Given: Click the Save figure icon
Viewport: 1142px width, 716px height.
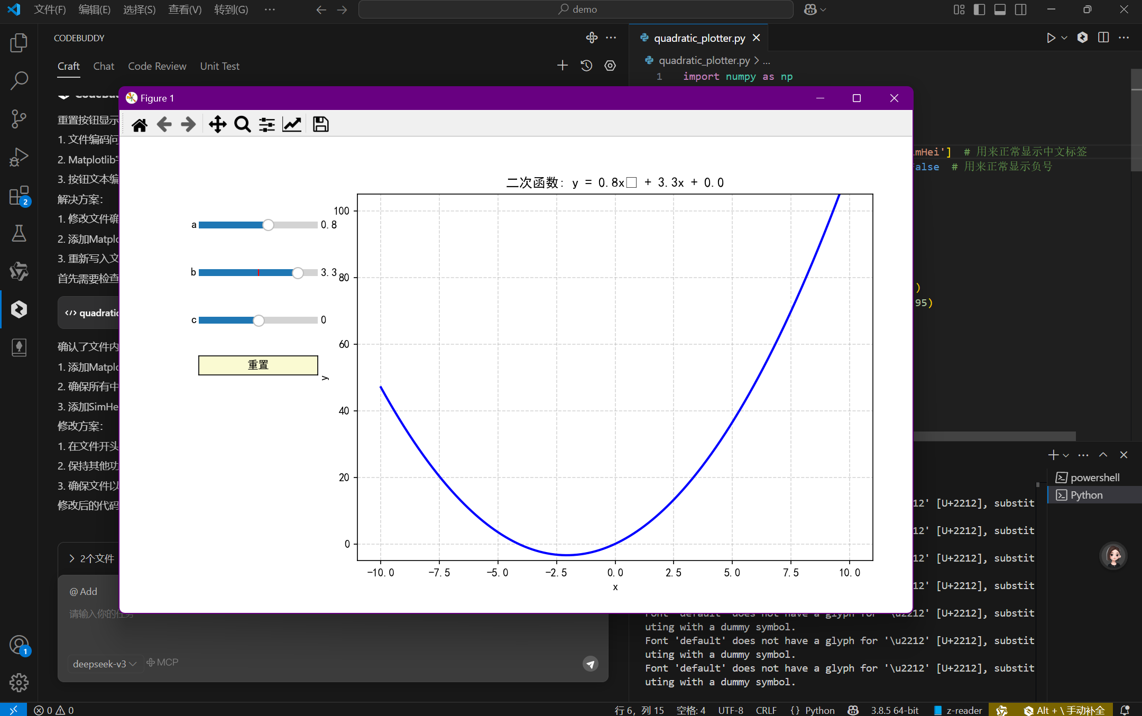Looking at the screenshot, I should (x=320, y=125).
